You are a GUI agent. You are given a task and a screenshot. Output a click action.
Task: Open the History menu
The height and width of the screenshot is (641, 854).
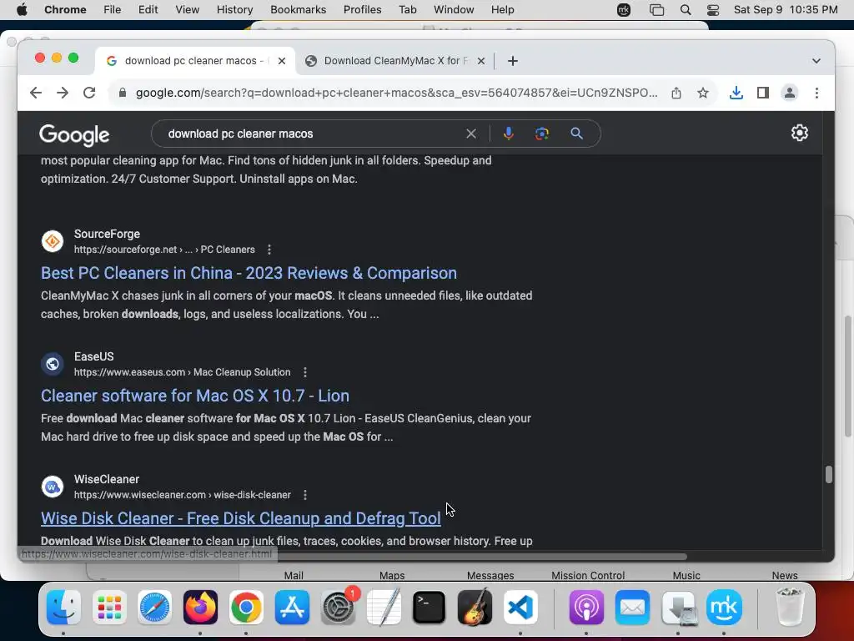point(234,10)
